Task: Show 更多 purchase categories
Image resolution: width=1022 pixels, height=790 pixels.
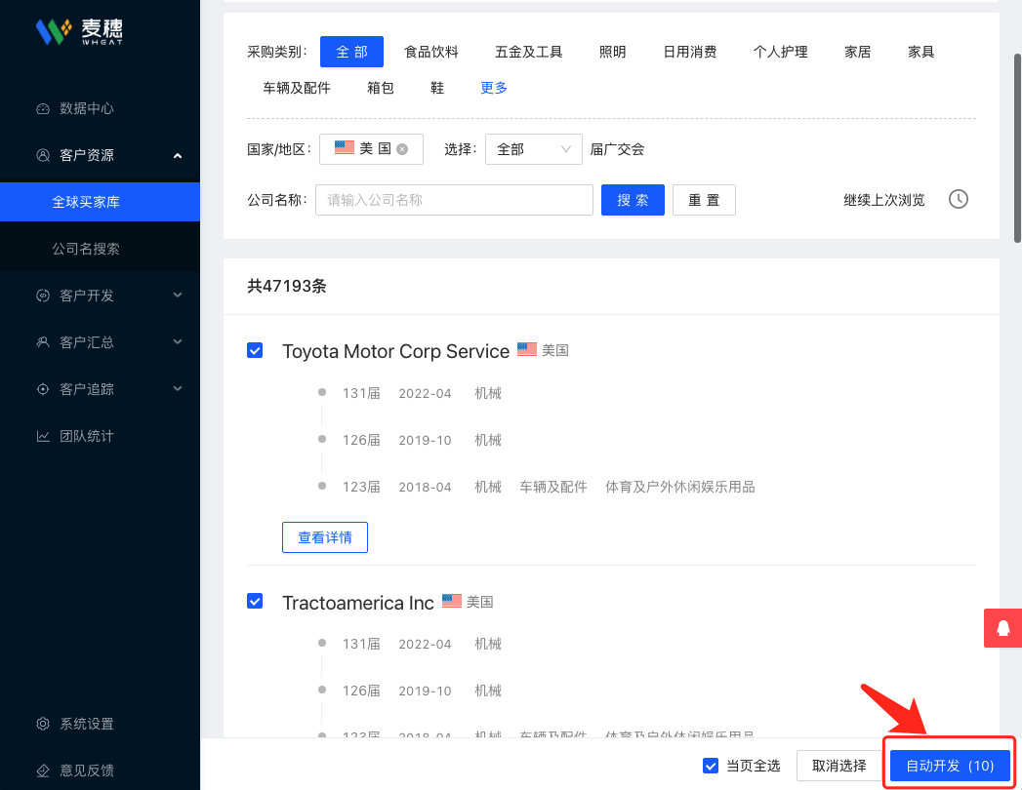Action: coord(493,88)
